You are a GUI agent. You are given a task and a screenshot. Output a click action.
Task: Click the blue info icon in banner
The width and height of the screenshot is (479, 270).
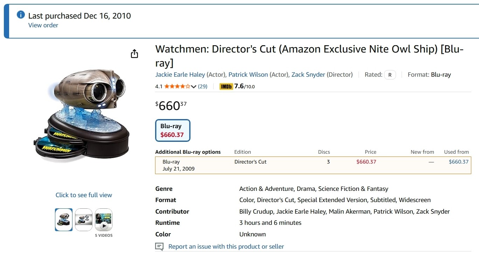(21, 15)
